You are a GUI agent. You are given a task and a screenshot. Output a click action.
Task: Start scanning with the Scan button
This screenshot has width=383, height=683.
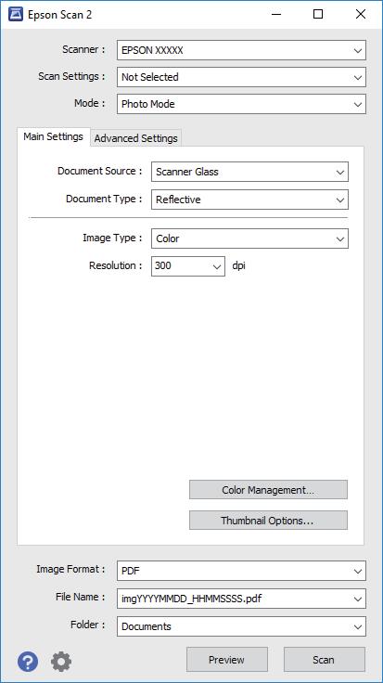point(325,660)
